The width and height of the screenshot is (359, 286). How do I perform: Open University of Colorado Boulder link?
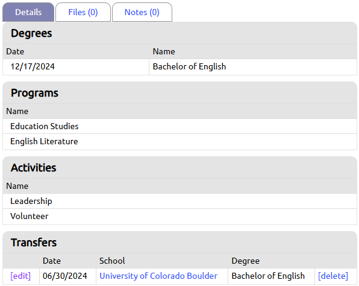(x=158, y=276)
